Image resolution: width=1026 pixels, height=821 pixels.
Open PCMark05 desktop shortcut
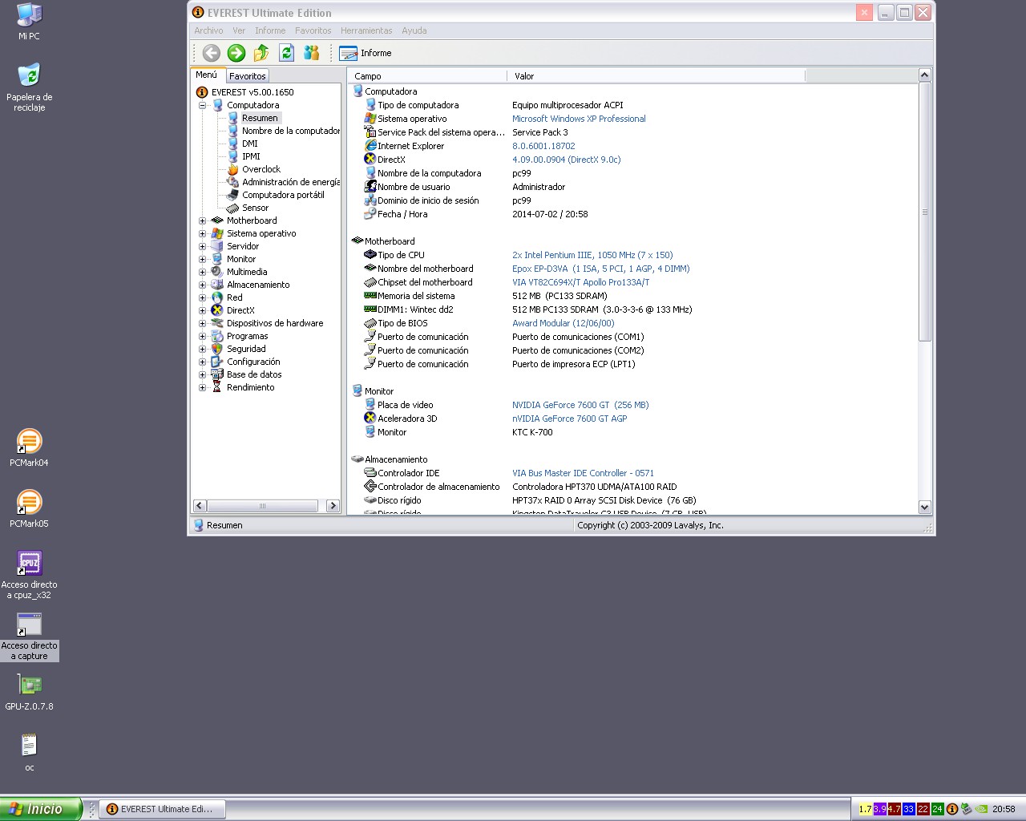[x=29, y=508]
